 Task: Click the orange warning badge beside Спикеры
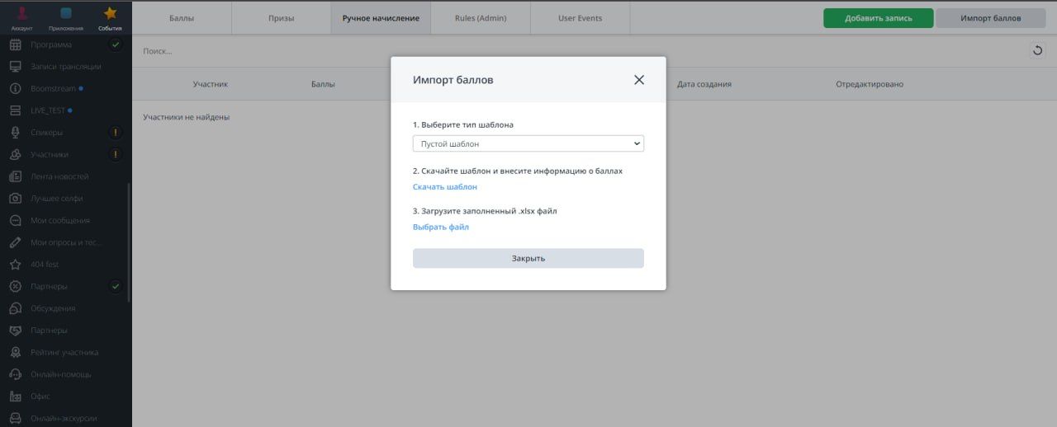[116, 132]
